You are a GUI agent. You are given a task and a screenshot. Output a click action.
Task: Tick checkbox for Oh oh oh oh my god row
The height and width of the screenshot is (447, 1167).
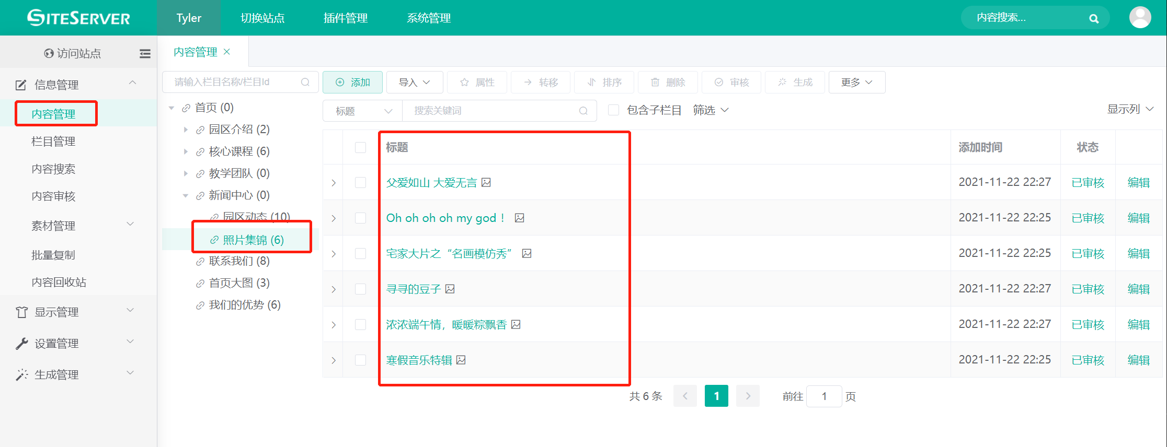pos(360,218)
